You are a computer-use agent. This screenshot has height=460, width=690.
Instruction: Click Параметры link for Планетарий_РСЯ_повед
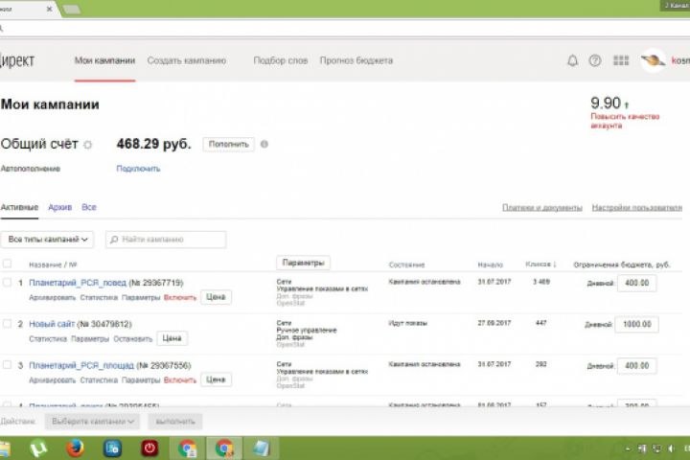(x=141, y=298)
